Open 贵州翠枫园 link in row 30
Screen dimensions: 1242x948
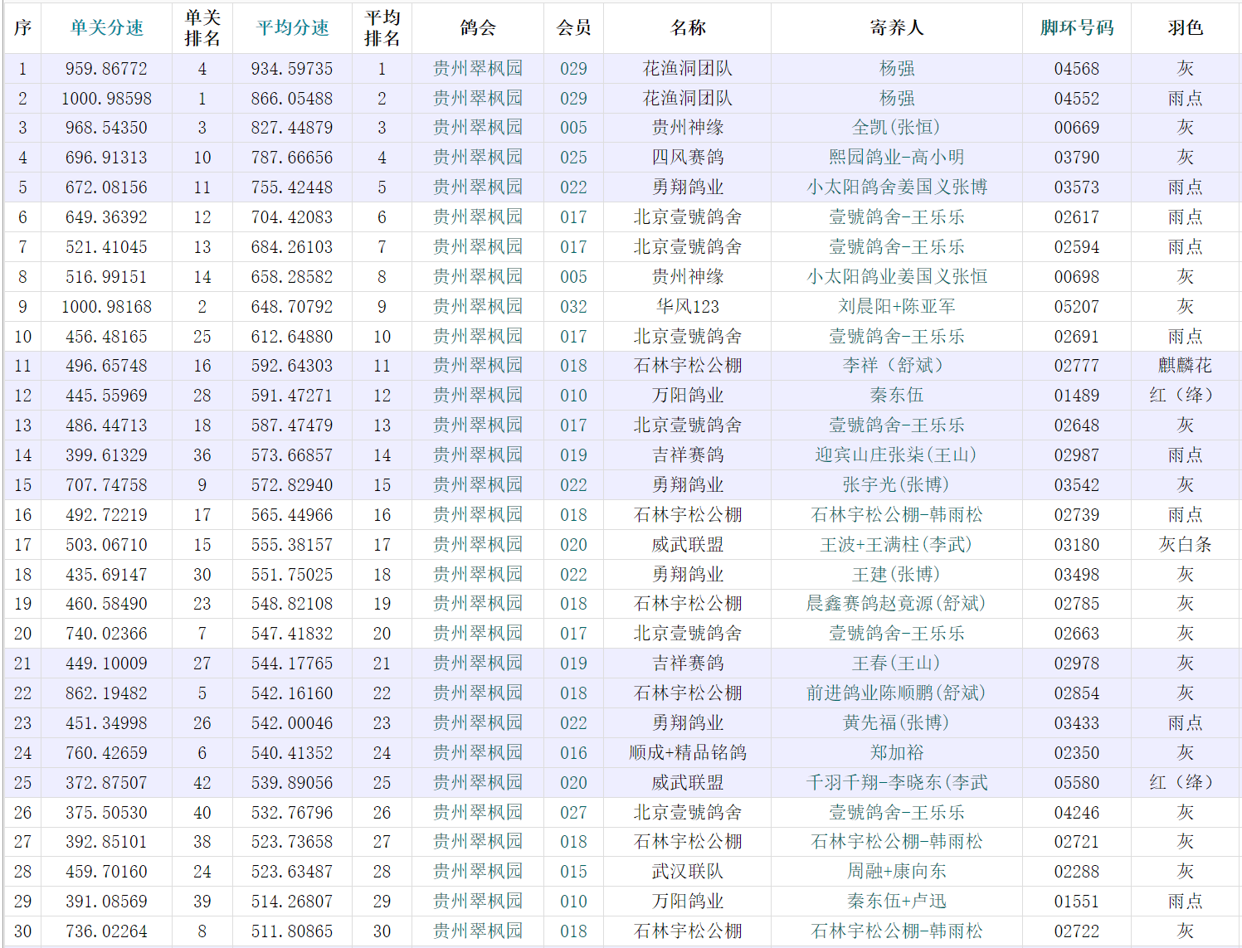coord(478,931)
